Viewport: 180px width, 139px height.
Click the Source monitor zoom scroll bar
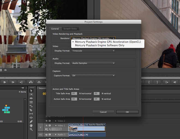click(x=23, y=78)
